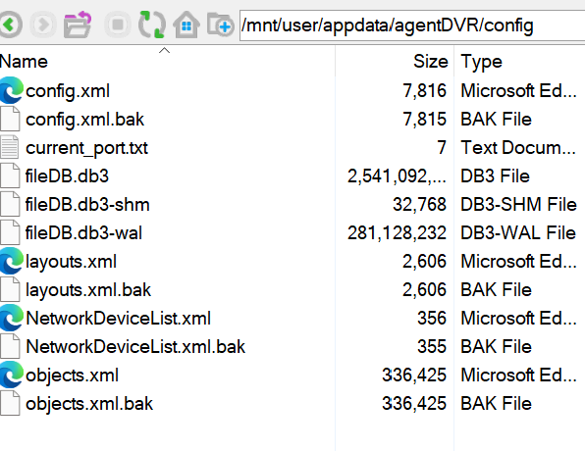
Task: Select objects.xml in the list
Action: point(72,376)
